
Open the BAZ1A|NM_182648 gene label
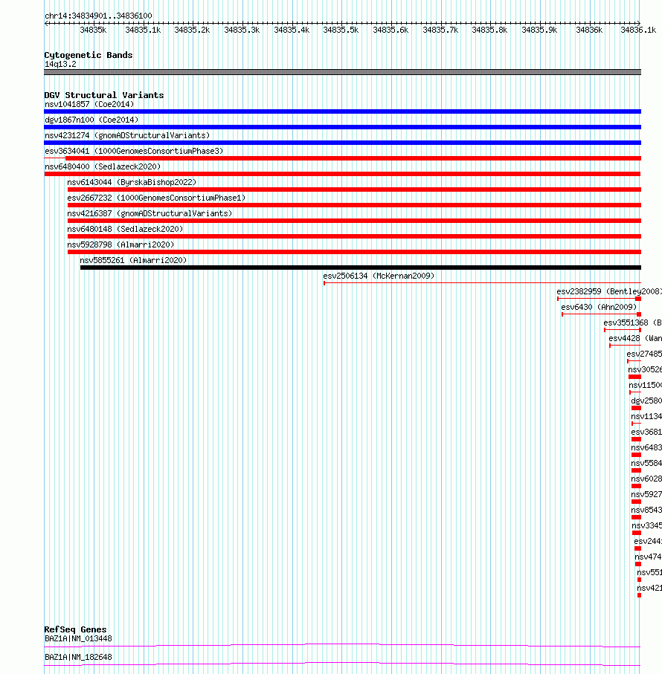click(x=78, y=657)
